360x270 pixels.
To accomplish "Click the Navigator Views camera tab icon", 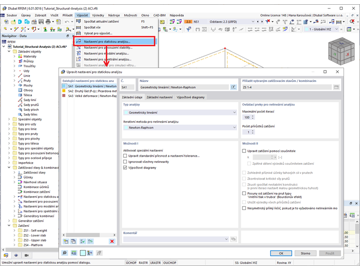I will click(x=27, y=255).
